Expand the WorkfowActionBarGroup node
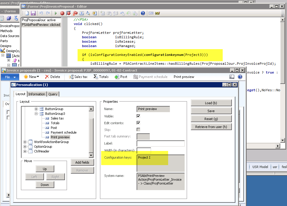The height and width of the screenshot is (206, 287). tap(25, 142)
